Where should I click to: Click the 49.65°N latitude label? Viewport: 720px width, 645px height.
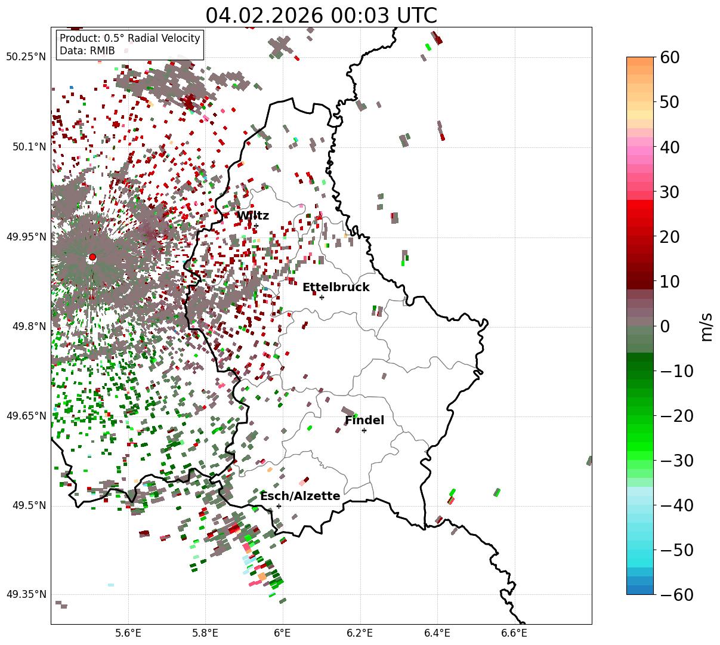coord(26,416)
